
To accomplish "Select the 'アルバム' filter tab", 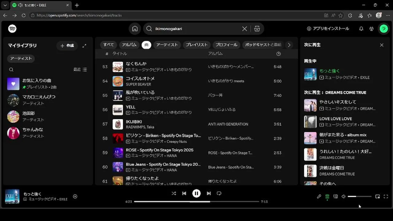I will (x=129, y=45).
